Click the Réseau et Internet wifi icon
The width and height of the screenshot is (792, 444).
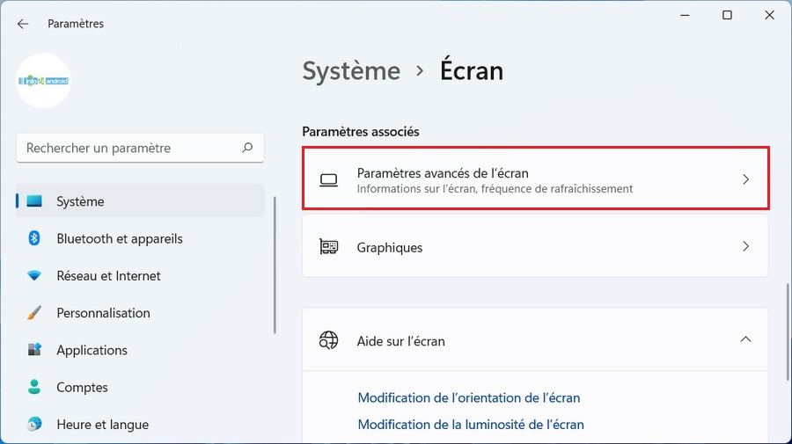pyautogui.click(x=35, y=276)
